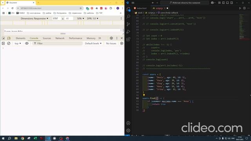The width and height of the screenshot is (251, 141).
Task: Show hidden bookmarks with the chevron
Action: (x=120, y=13)
